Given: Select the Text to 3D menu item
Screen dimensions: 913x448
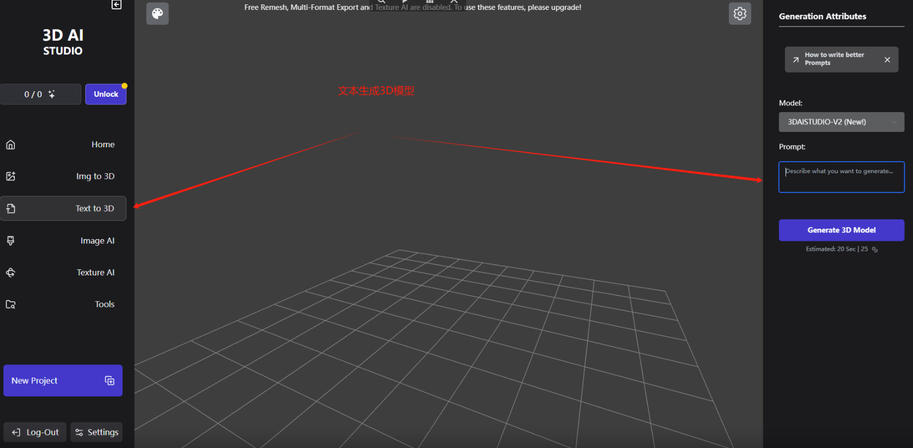Looking at the screenshot, I should click(x=63, y=208).
